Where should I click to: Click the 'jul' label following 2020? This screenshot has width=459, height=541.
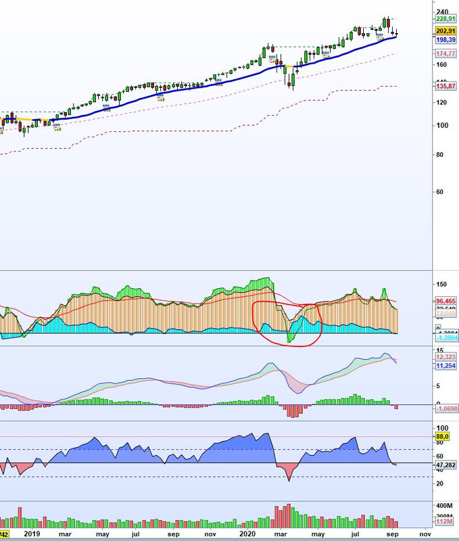355,534
